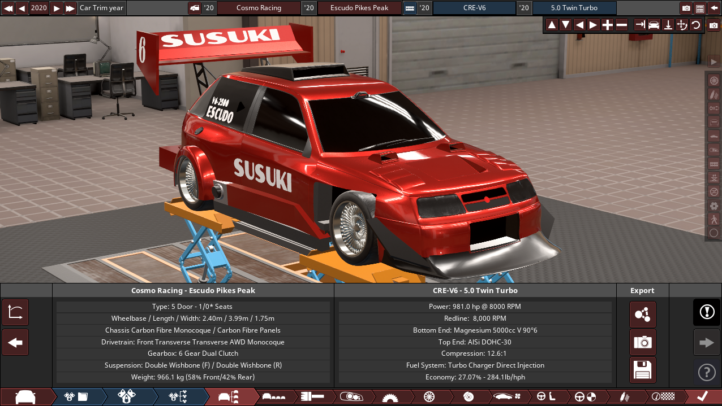The width and height of the screenshot is (722, 406).
Task: Toggle drivetrain visibility in side panel
Action: pos(714,108)
